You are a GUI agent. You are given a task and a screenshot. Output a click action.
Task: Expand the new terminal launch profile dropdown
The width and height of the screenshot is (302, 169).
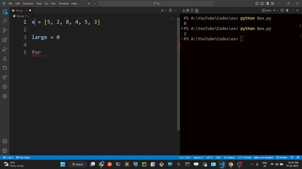tap(277, 10)
